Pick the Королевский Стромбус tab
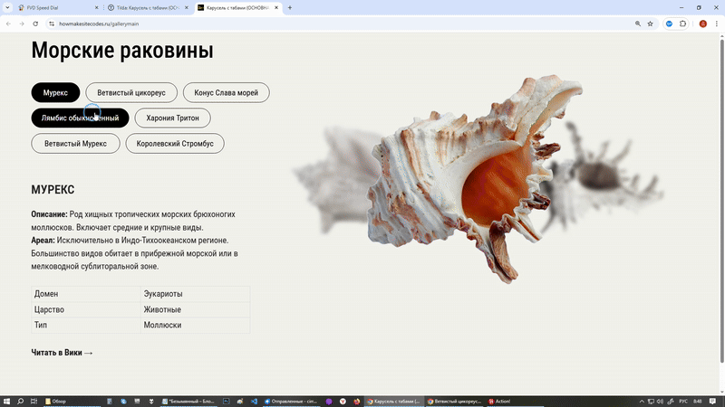Screen dimensions: 725x407 pos(175,144)
